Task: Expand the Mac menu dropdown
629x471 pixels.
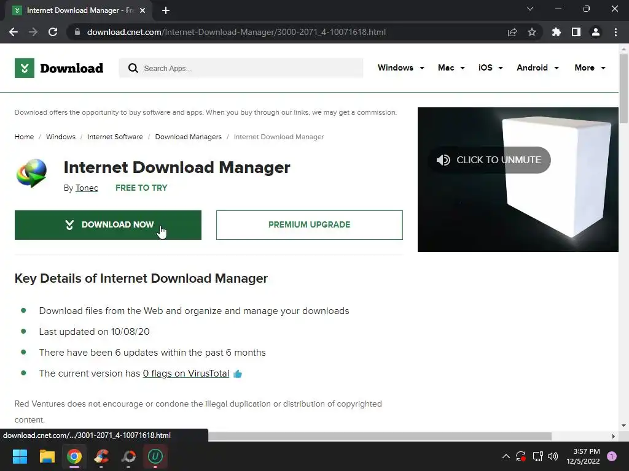Action: pos(451,67)
